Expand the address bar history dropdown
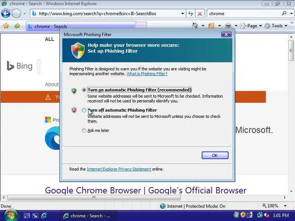 pos(183,14)
